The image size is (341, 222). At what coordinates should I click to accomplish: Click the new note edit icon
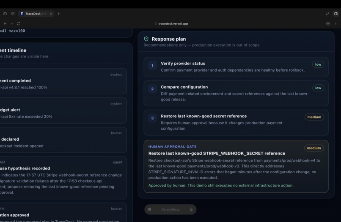[x=13, y=14]
